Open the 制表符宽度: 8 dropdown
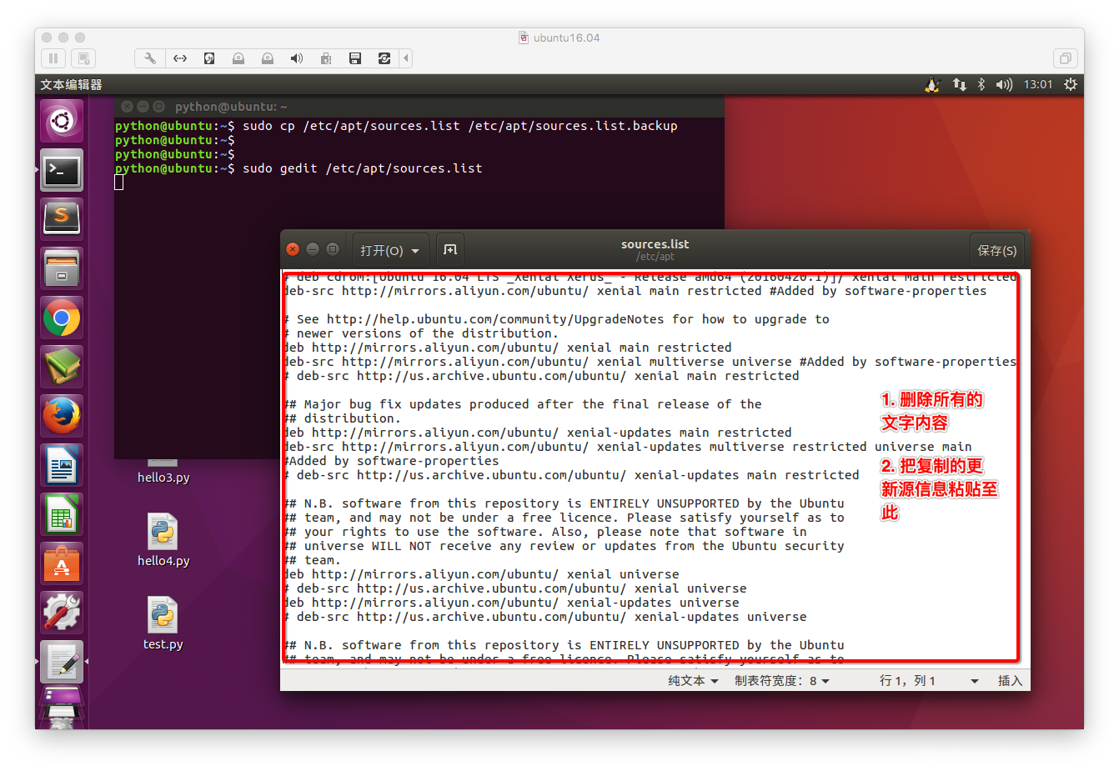 [782, 681]
